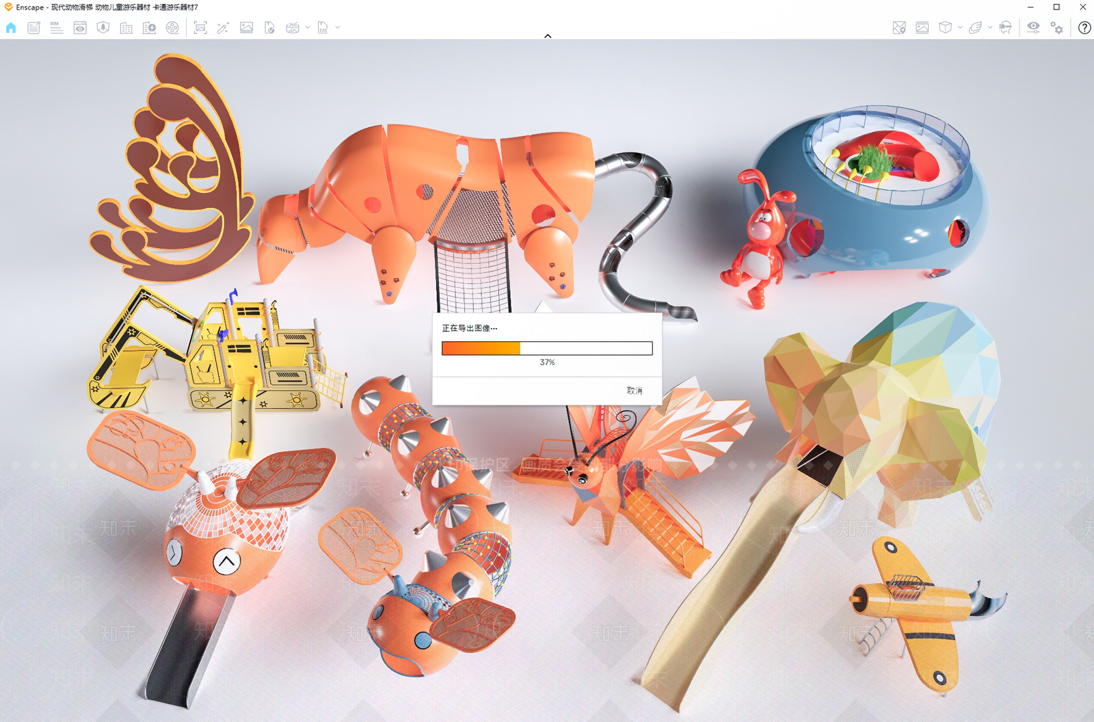Click the EXE standalone export icon
Screen dimensions: 1094x722
pyautogui.click(x=323, y=28)
